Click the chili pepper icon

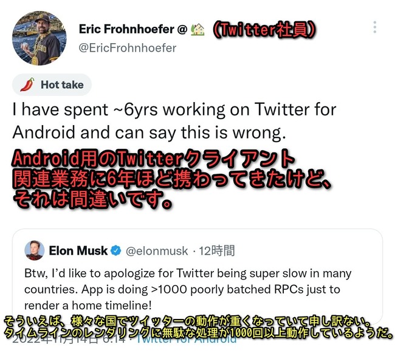pos(27,85)
